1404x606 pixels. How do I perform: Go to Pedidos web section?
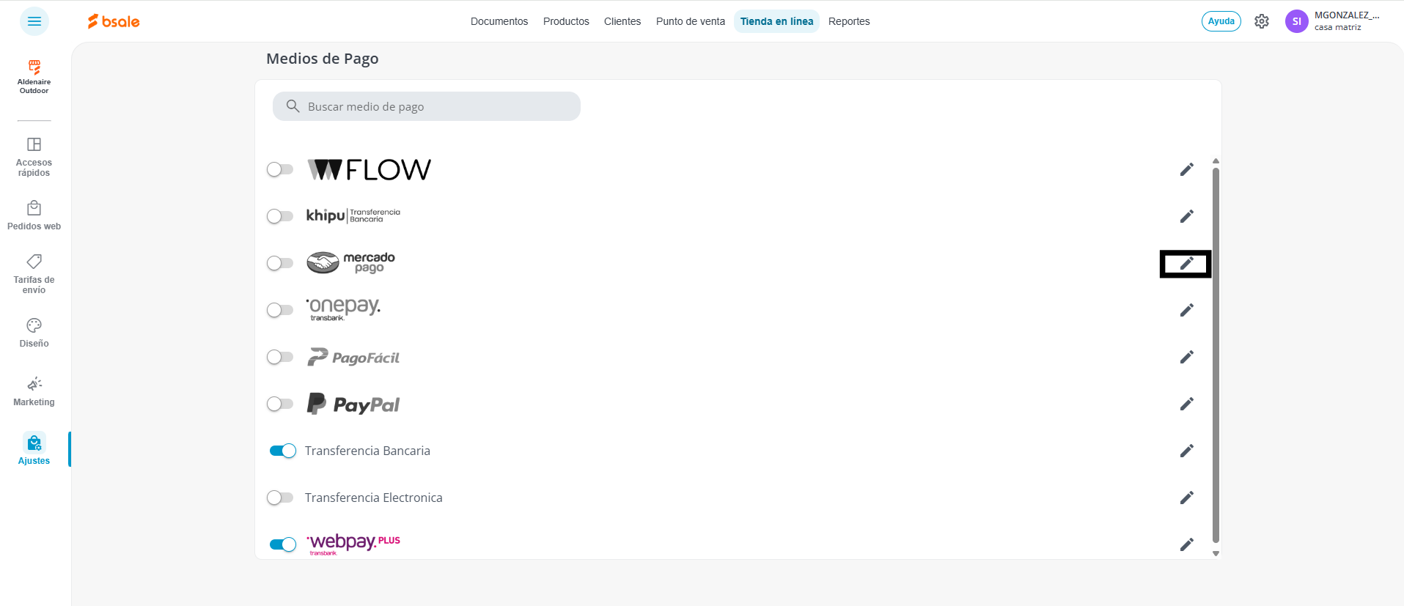pyautogui.click(x=34, y=215)
